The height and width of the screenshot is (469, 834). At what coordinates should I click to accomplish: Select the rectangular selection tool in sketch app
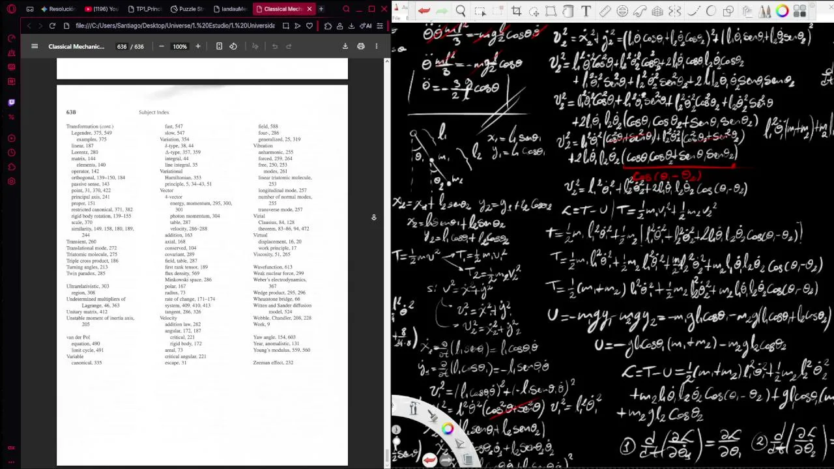click(x=480, y=11)
